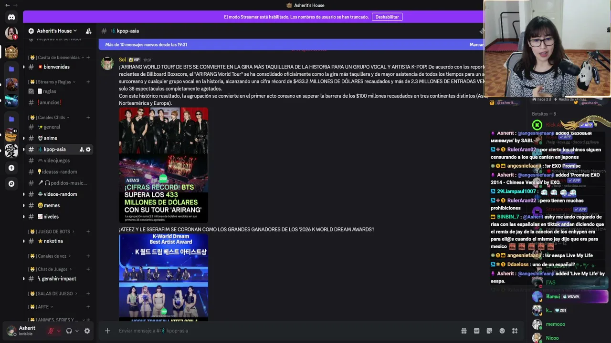Collapse the ARTE category
This screenshot has height=343, width=611.
(x=41, y=307)
